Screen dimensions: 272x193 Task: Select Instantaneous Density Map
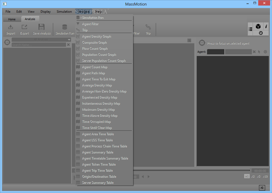coord(104,103)
